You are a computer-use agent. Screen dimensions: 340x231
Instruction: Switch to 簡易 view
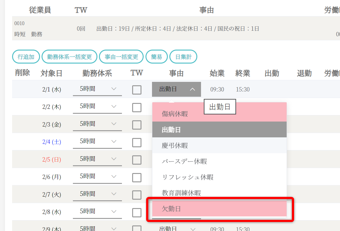click(157, 57)
